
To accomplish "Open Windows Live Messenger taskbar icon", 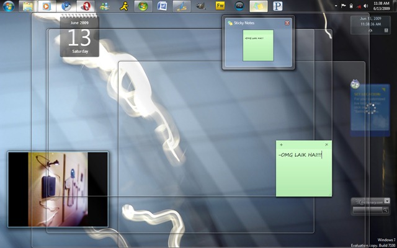I will tap(104, 6).
